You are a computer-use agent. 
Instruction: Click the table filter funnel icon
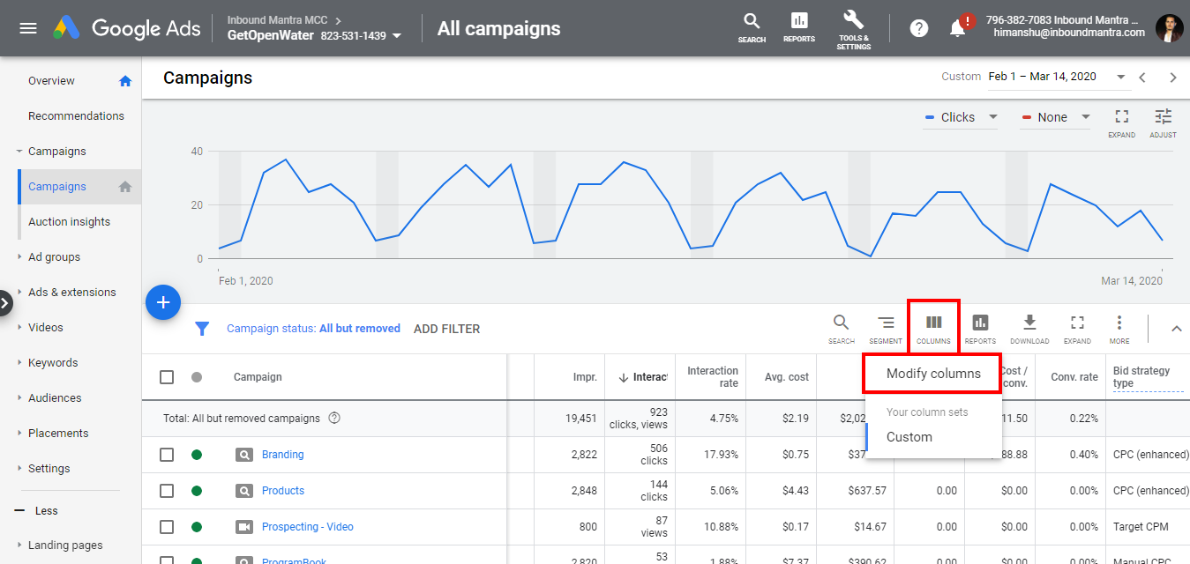(x=202, y=329)
